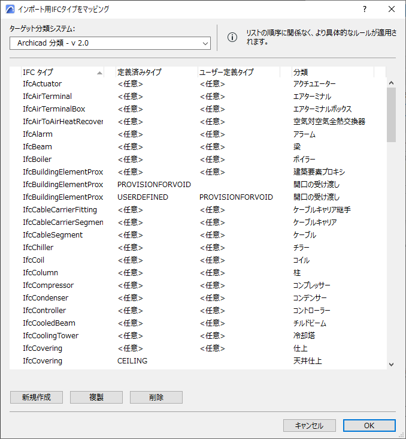Select the IfcActuator row
This screenshot has height=439, width=406.
(x=198, y=84)
